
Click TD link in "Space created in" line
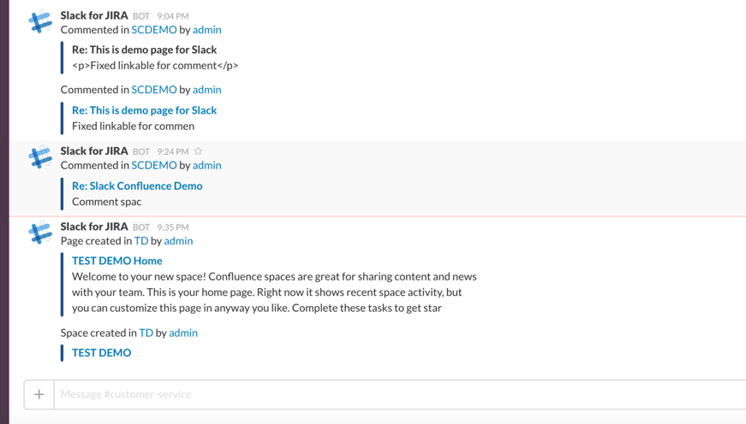(x=146, y=333)
